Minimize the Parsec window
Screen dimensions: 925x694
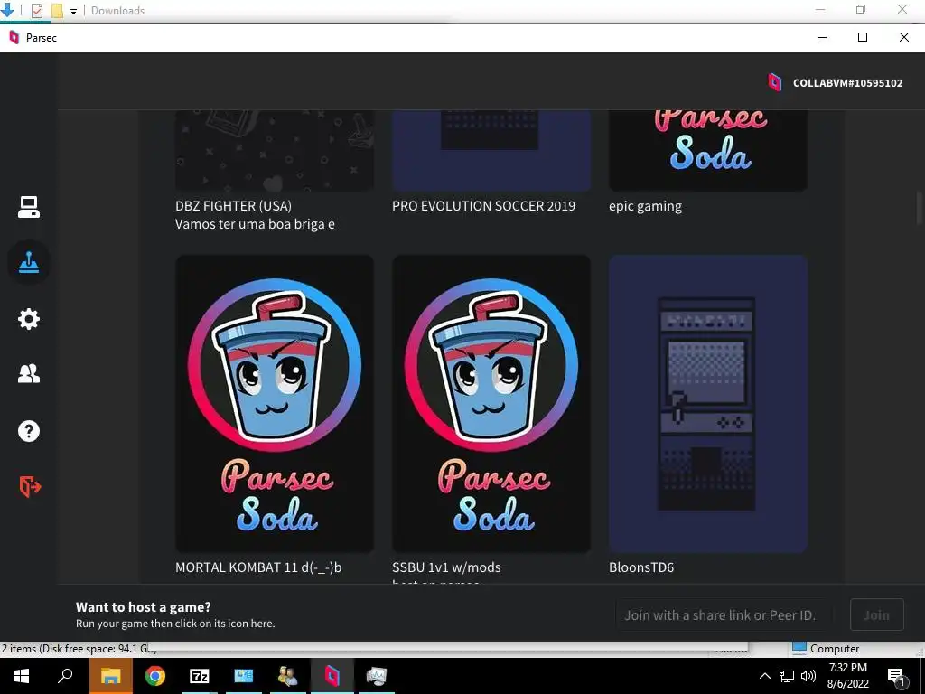[x=822, y=37]
